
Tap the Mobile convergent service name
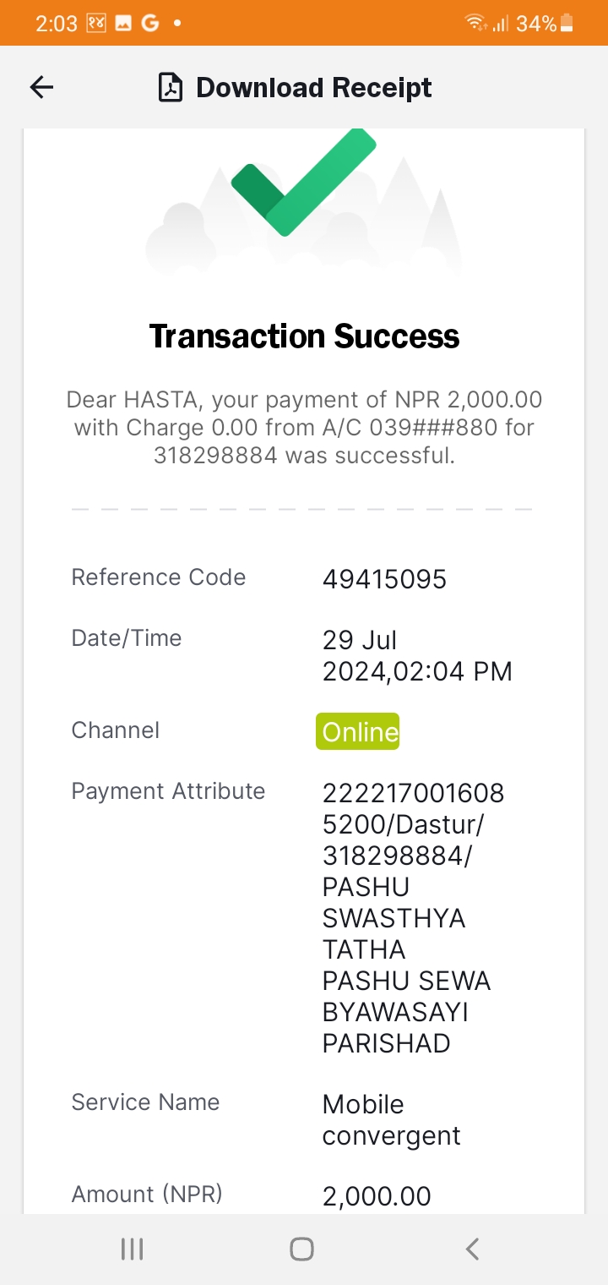[391, 1119]
